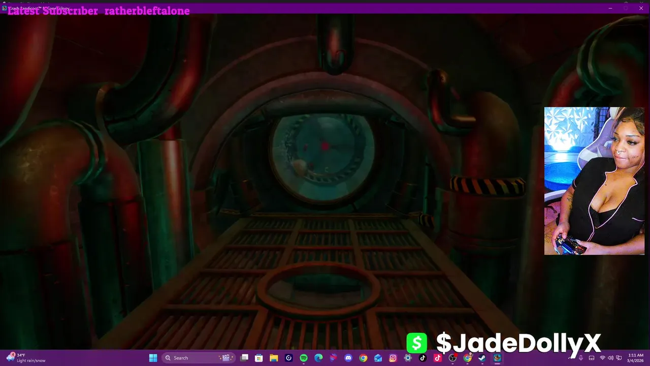
Task: Launch Instagram from the taskbar
Action: 393,358
